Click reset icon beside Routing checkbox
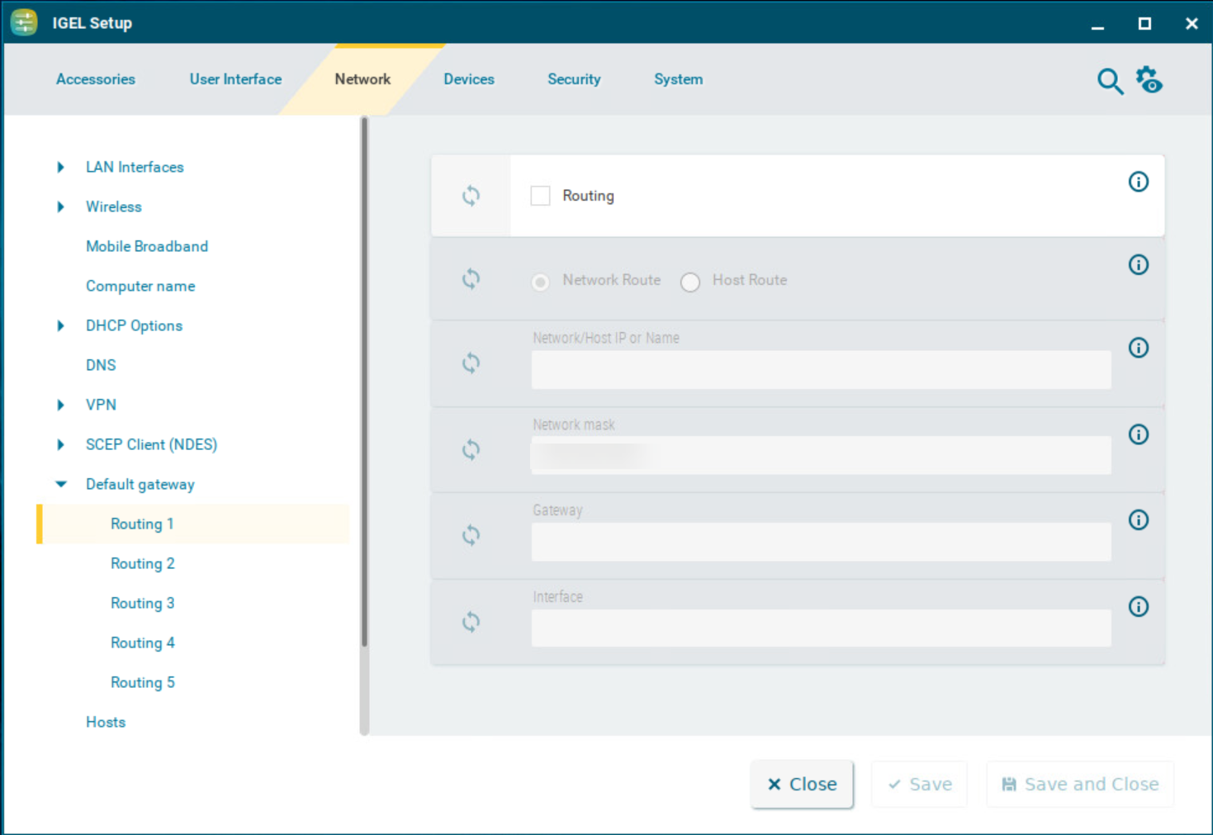This screenshot has height=835, width=1213. [x=471, y=196]
